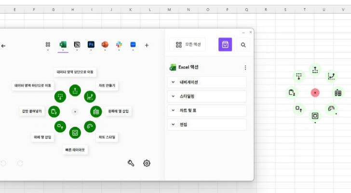The height and width of the screenshot is (193, 351).
Task: Click the pink center of overlay ring
Action: tap(315, 92)
